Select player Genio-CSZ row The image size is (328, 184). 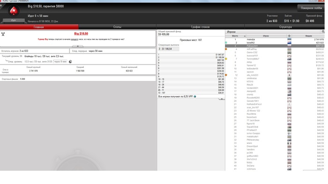click(x=275, y=52)
